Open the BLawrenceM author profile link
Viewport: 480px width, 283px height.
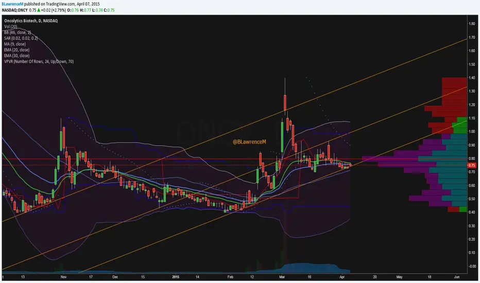click(x=12, y=4)
